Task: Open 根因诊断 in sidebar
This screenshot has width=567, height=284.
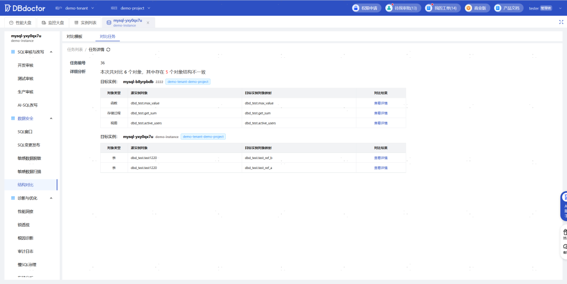Action: point(25,238)
